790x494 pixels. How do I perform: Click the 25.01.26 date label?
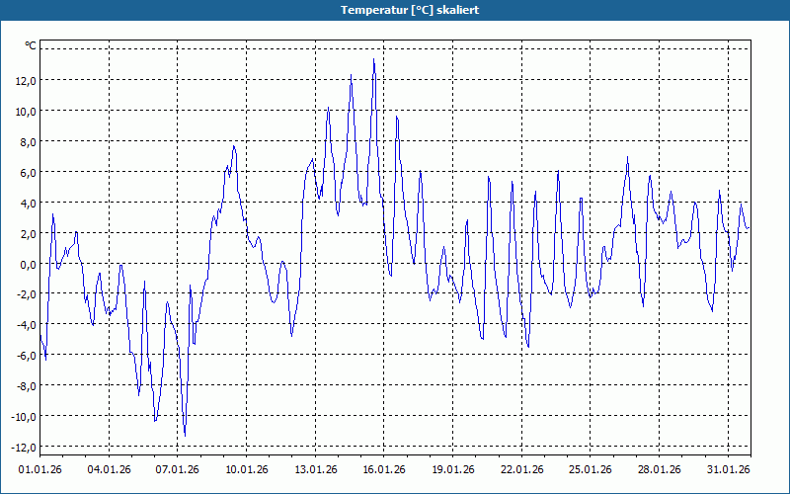point(591,470)
